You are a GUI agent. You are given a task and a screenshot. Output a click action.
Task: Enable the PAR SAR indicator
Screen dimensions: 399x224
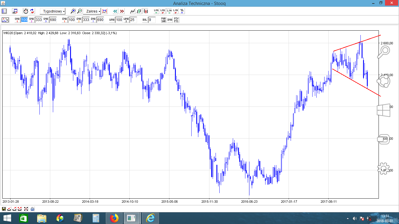click(x=164, y=20)
